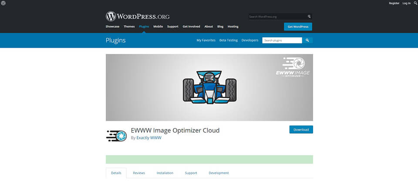Open the Hosting menu item
The width and height of the screenshot is (418, 182).
[x=233, y=26]
